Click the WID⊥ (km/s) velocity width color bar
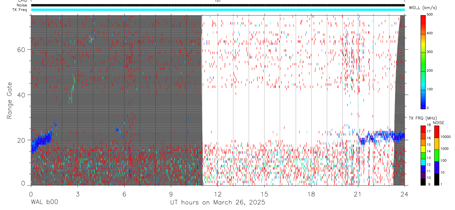Screen dimensions: 455x210 pos(423,61)
